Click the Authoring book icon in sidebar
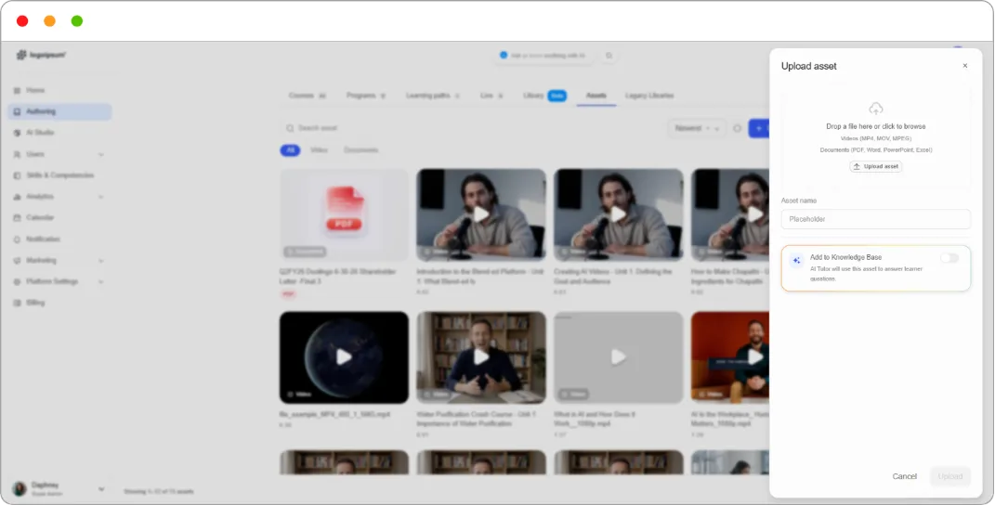Screen dimensions: 995x505 coord(17,111)
